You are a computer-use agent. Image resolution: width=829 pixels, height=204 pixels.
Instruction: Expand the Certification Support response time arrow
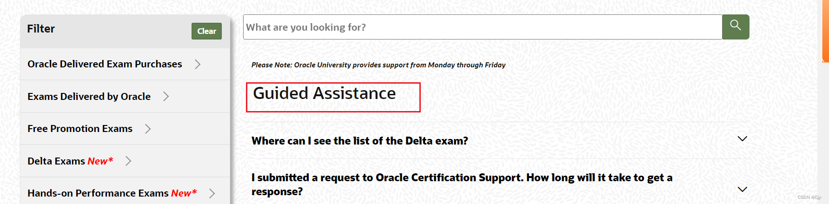pos(742,189)
